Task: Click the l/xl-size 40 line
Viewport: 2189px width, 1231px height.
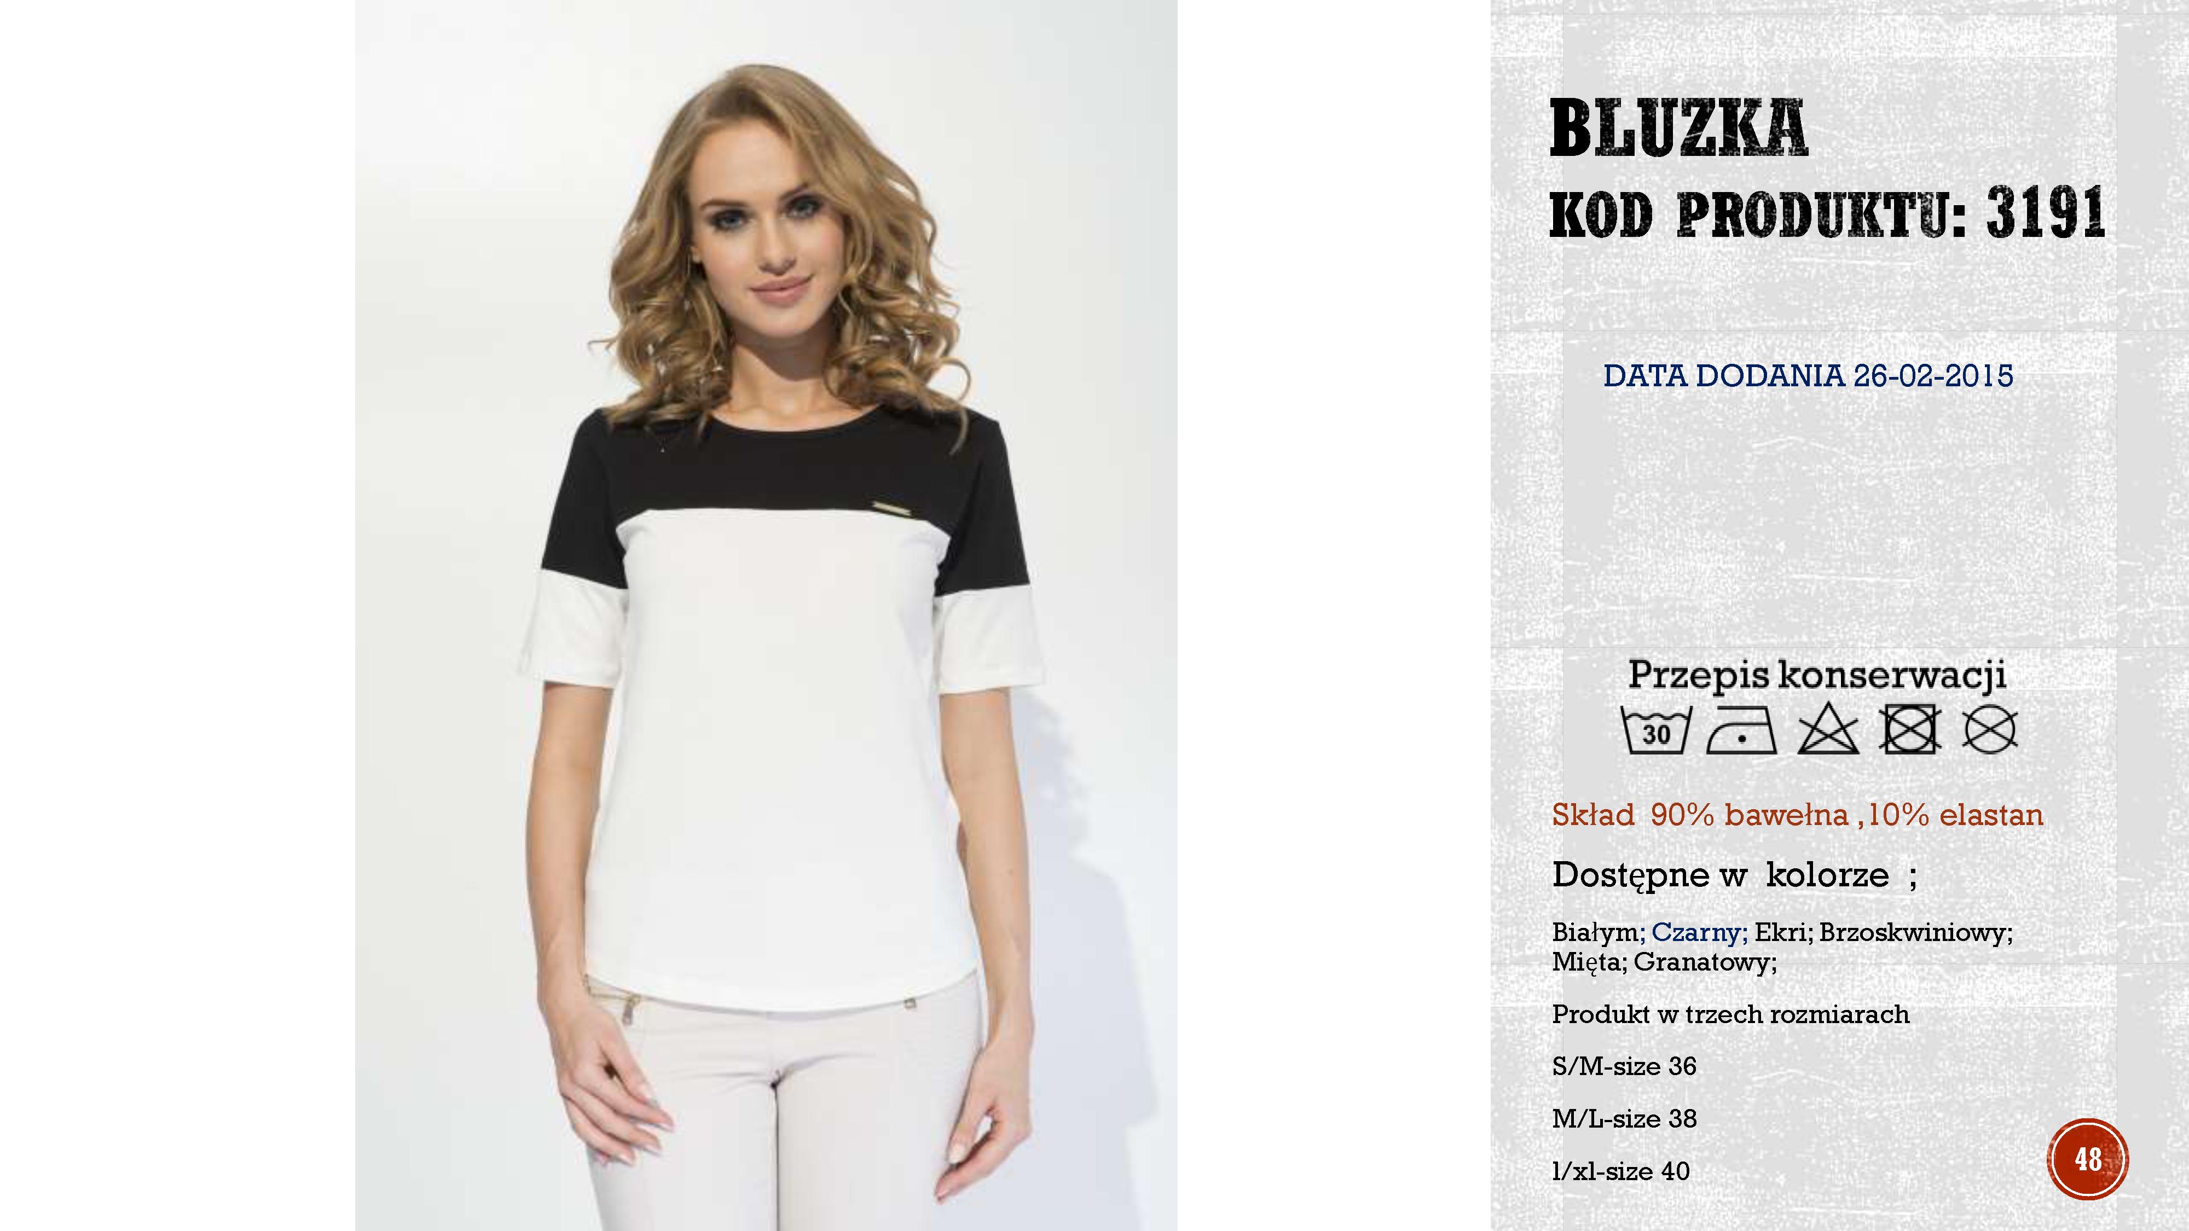Action: (x=1620, y=1171)
